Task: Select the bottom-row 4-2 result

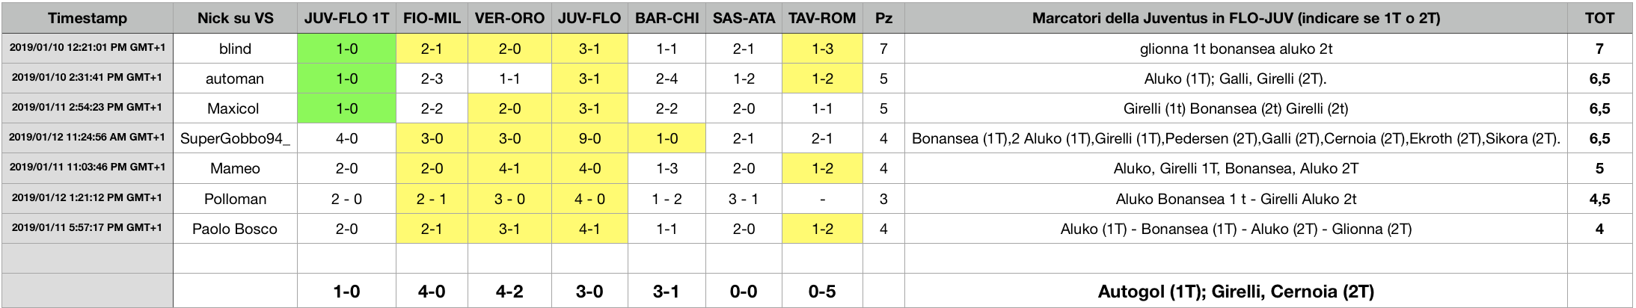Action: pyautogui.click(x=509, y=291)
